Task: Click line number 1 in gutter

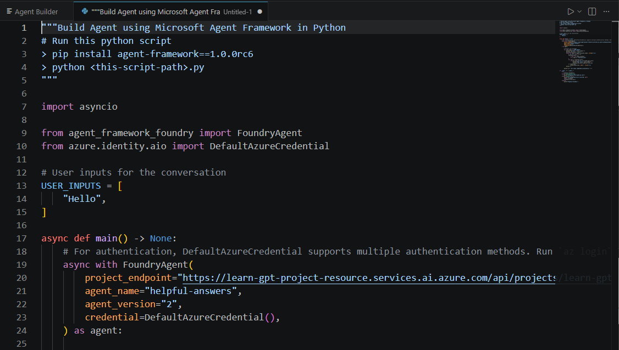Action: coord(24,27)
